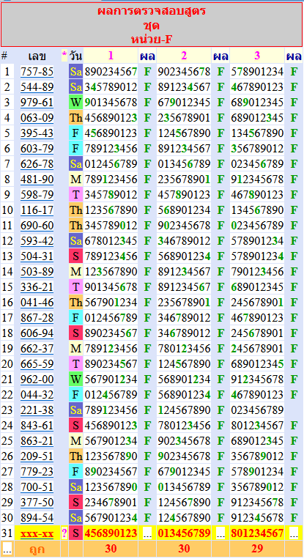
Task: Select the column header labeled 2
Action: pyautogui.click(x=184, y=56)
